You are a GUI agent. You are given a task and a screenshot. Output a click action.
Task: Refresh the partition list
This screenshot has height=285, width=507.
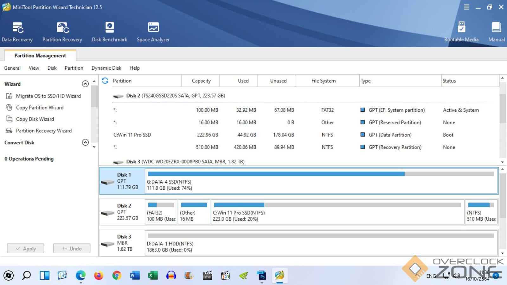pos(105,81)
